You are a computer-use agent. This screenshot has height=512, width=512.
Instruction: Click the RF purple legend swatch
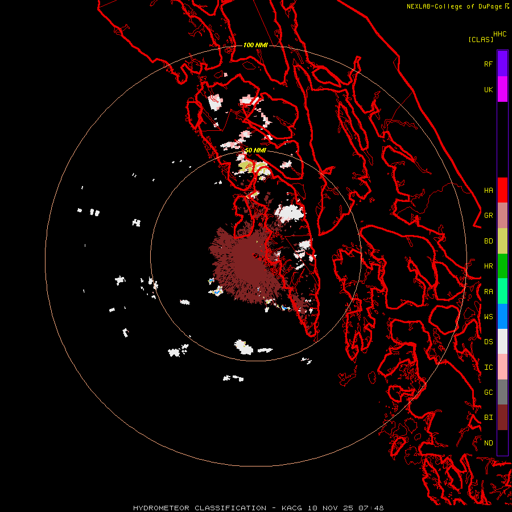(502, 64)
